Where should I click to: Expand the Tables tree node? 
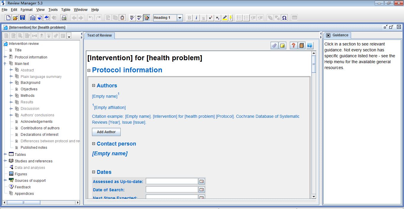pos(5,154)
